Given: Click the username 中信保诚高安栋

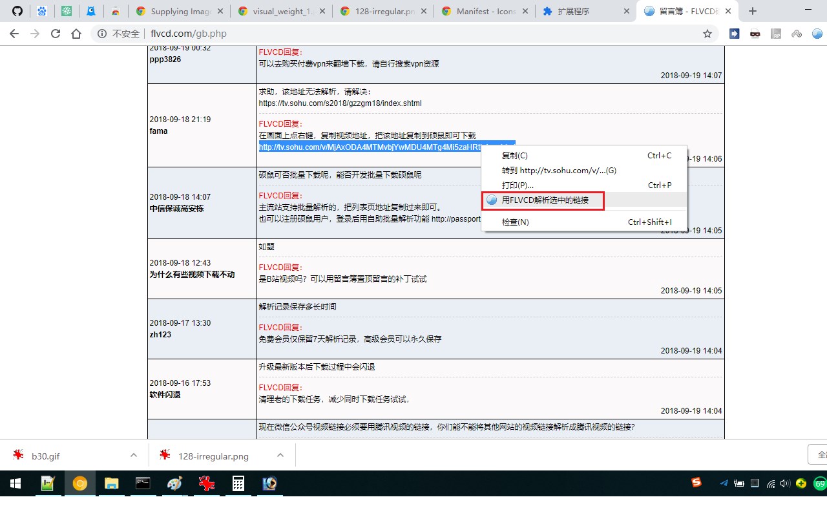Looking at the screenshot, I should tap(176, 209).
